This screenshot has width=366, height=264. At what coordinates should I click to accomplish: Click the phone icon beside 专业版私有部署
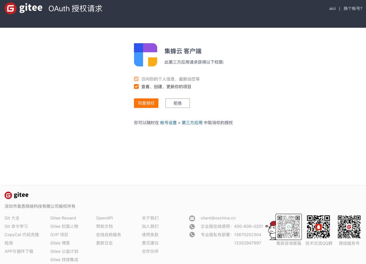[192, 235]
